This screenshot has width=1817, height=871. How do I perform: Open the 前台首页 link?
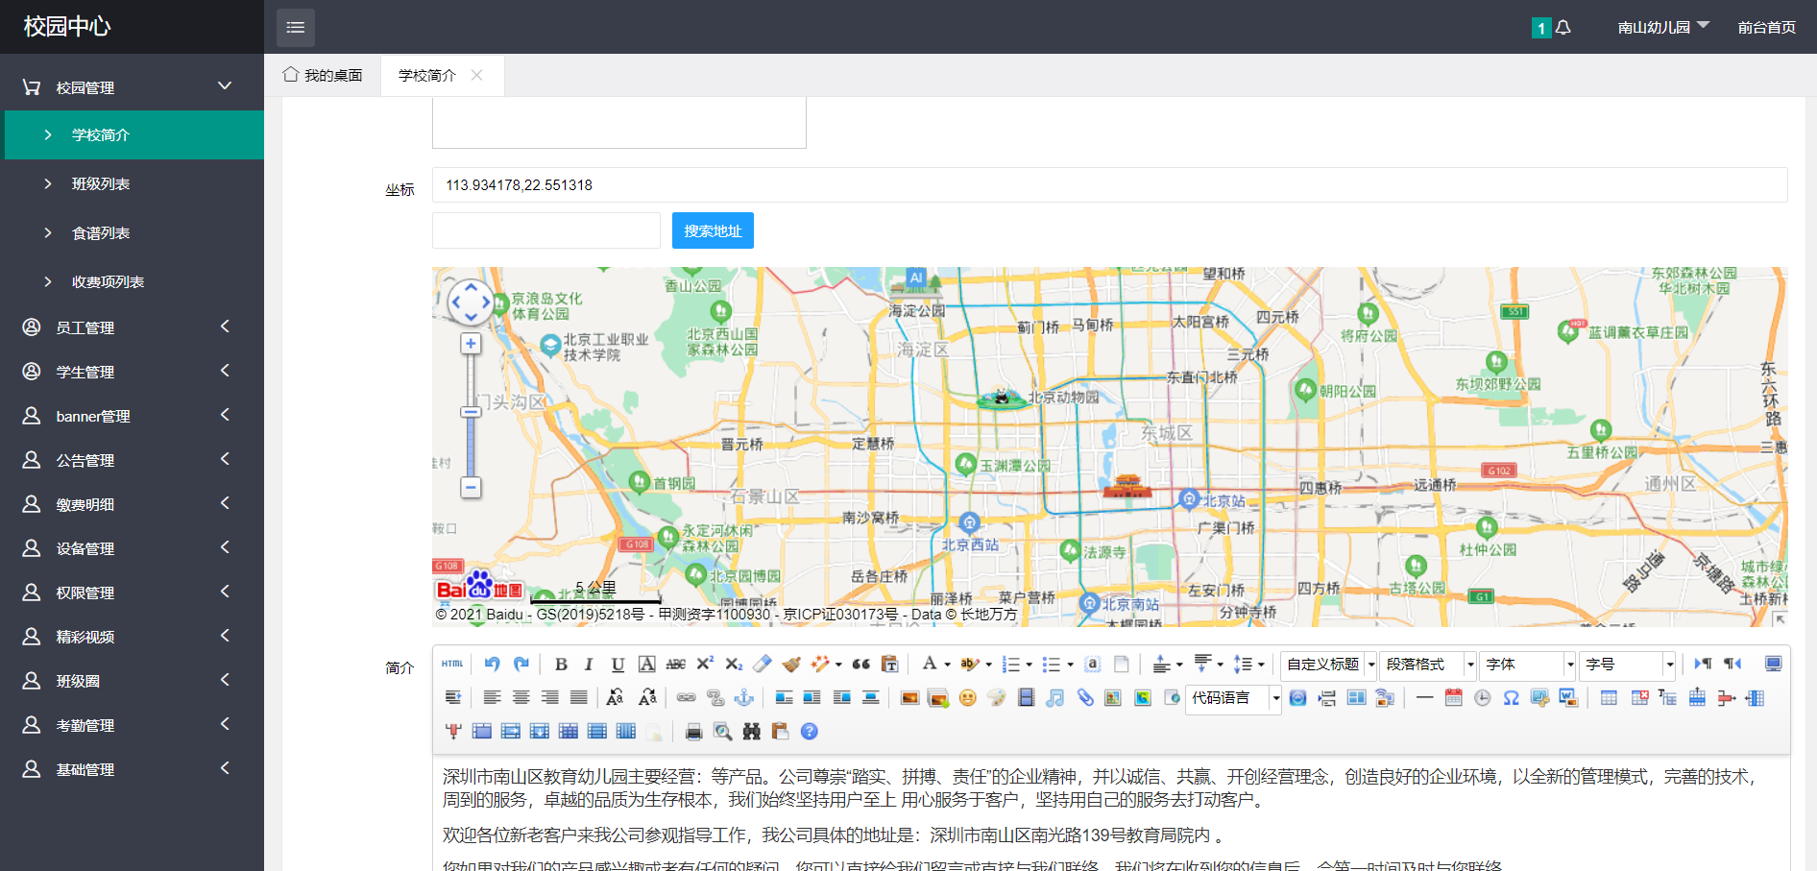tap(1766, 28)
